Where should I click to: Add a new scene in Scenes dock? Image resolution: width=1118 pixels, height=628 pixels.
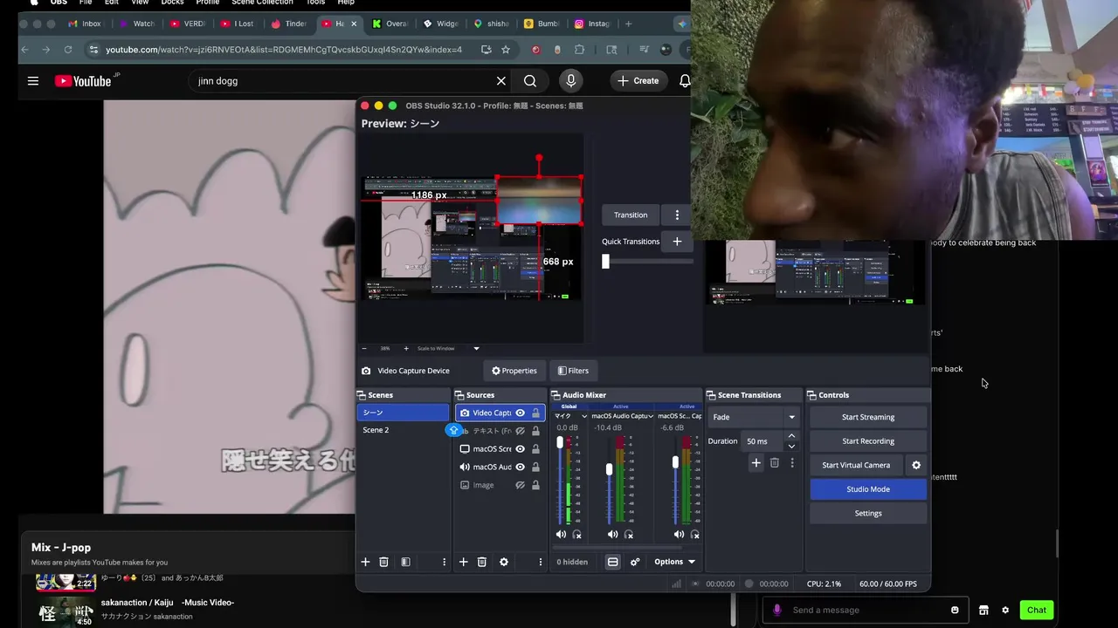pyautogui.click(x=365, y=562)
